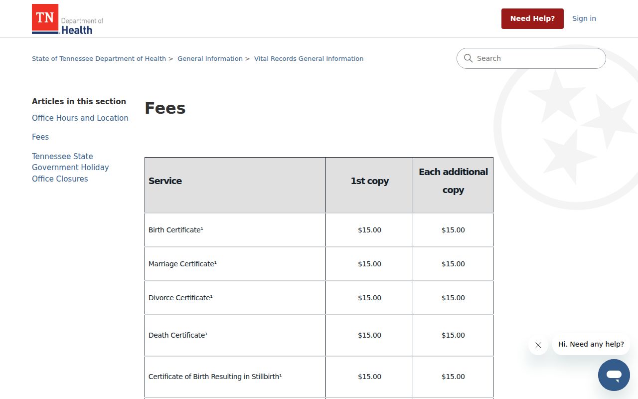The width and height of the screenshot is (638, 399).
Task: Open the chat widget bubble icon
Action: click(614, 375)
